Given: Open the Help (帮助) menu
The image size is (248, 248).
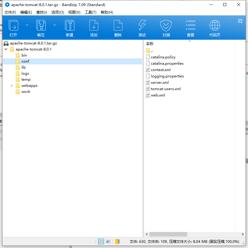Looking at the screenshot, I should (107, 12).
